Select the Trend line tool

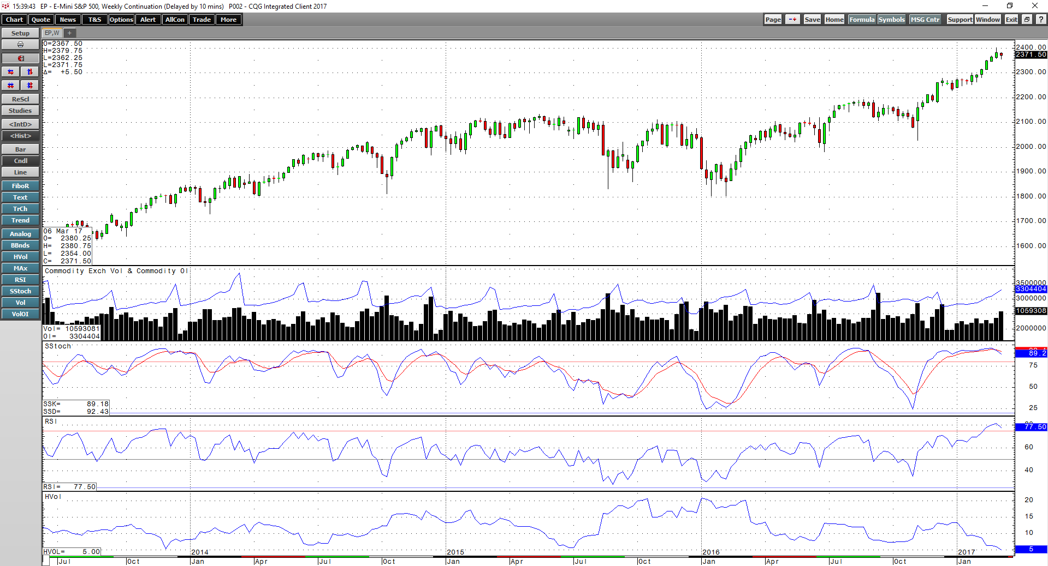coord(20,220)
